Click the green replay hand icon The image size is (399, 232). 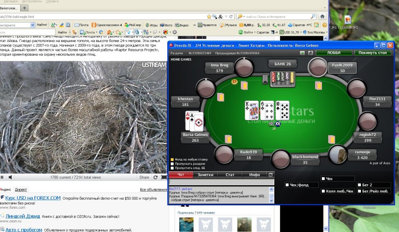pos(302,53)
